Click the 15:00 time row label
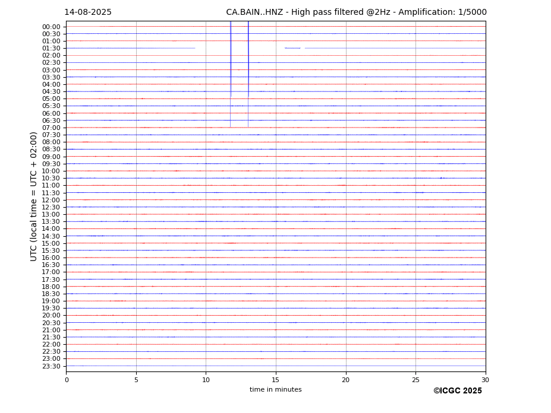Screen dimensions: 551x413 [x=51, y=243]
